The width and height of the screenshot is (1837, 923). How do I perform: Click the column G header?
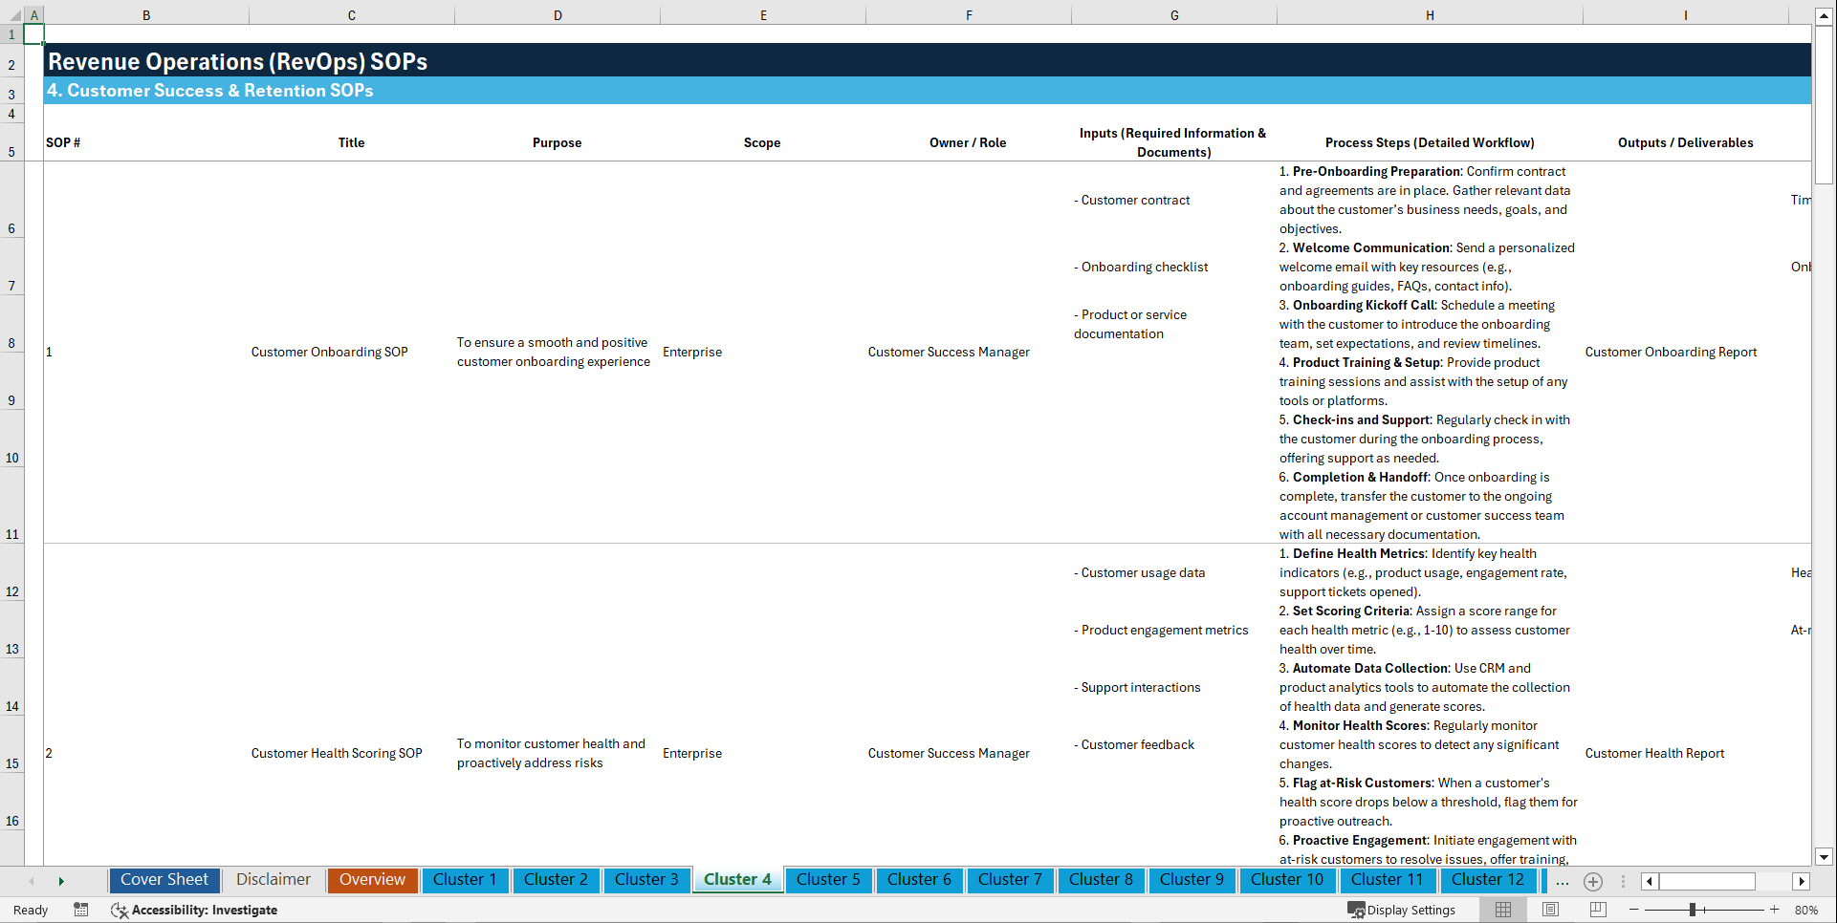point(1173,14)
